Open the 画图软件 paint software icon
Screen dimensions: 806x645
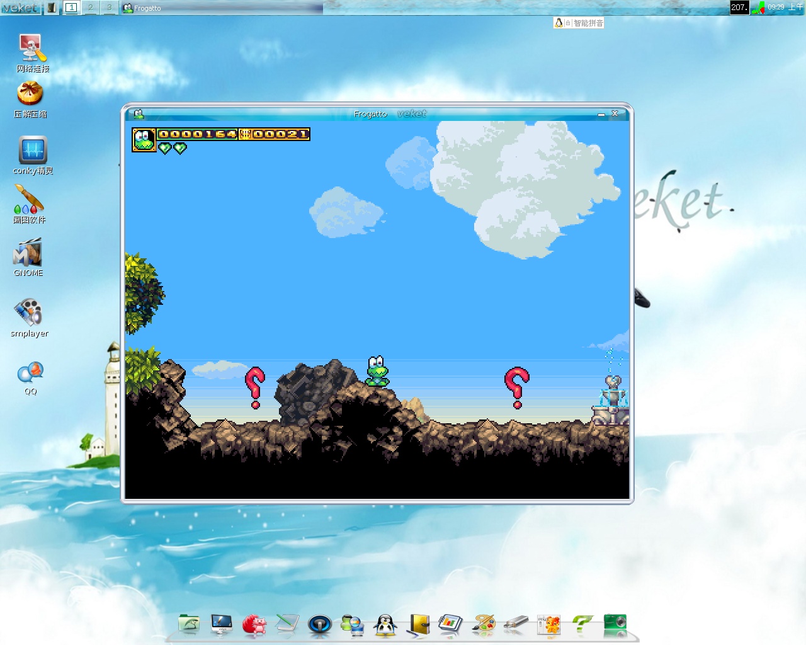[30, 203]
